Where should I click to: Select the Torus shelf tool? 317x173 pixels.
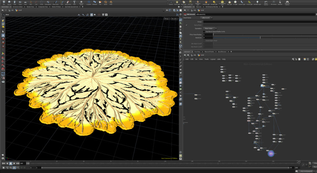[x=20, y=2]
